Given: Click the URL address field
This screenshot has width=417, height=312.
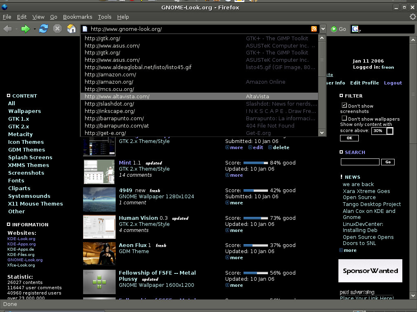Looking at the screenshot, I should [x=200, y=29].
